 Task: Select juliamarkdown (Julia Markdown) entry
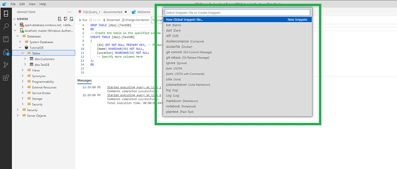237,85
